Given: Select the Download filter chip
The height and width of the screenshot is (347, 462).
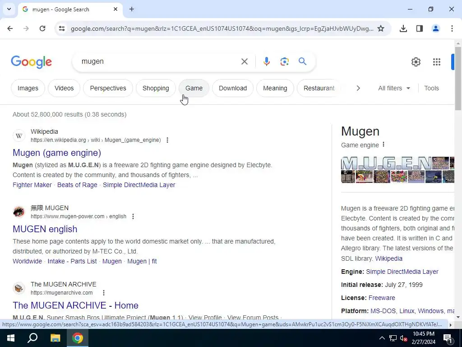Looking at the screenshot, I should [x=233, y=88].
